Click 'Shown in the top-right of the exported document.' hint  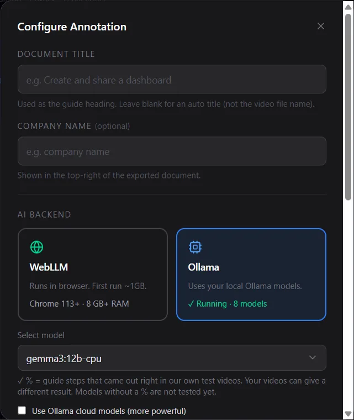(109, 175)
